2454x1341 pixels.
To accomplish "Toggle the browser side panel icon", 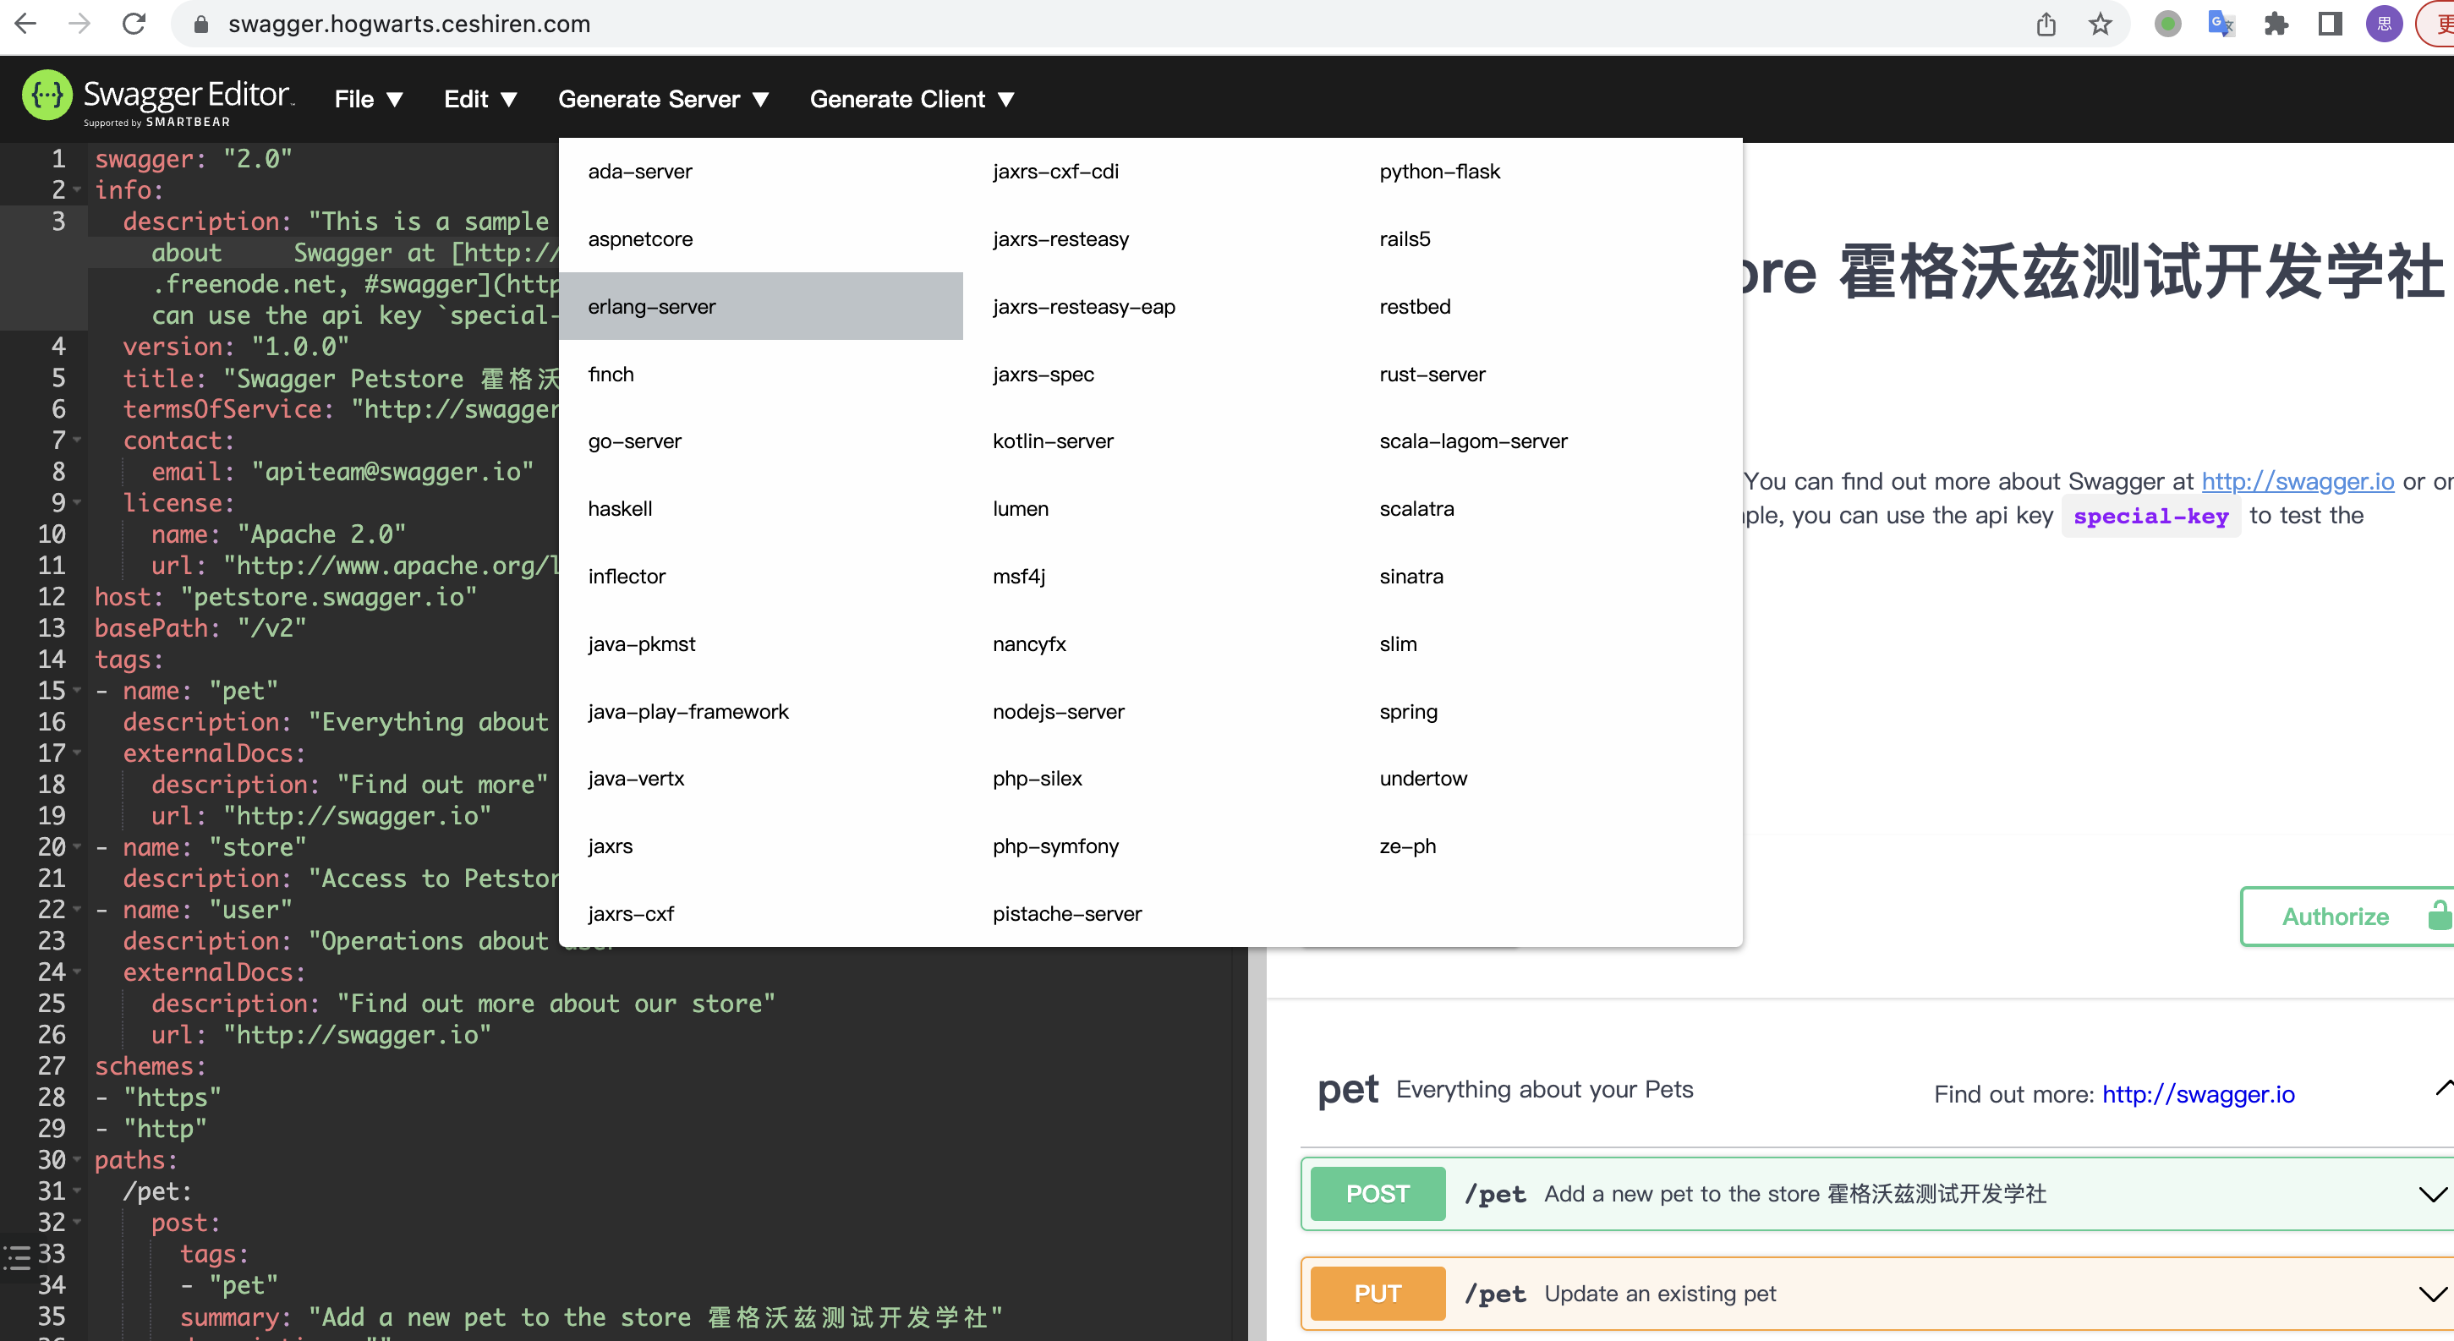I will 2331,24.
